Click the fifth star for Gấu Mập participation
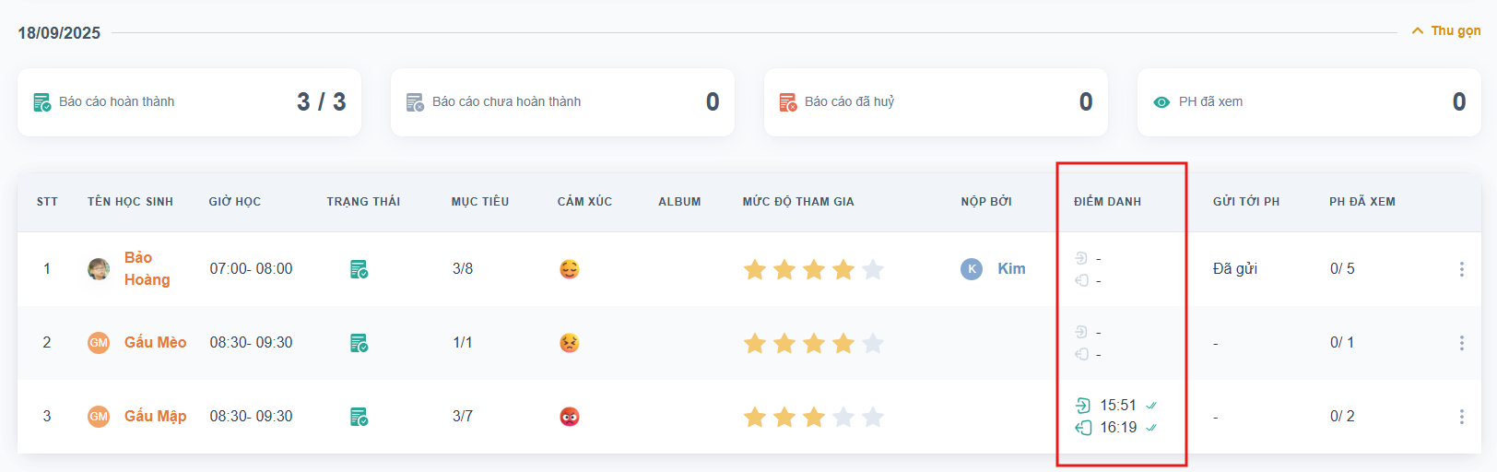The height and width of the screenshot is (472, 1497). 873,418
